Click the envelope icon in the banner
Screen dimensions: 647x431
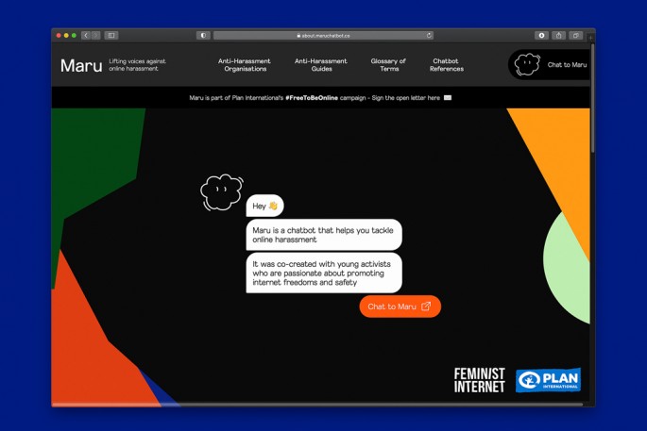448,97
